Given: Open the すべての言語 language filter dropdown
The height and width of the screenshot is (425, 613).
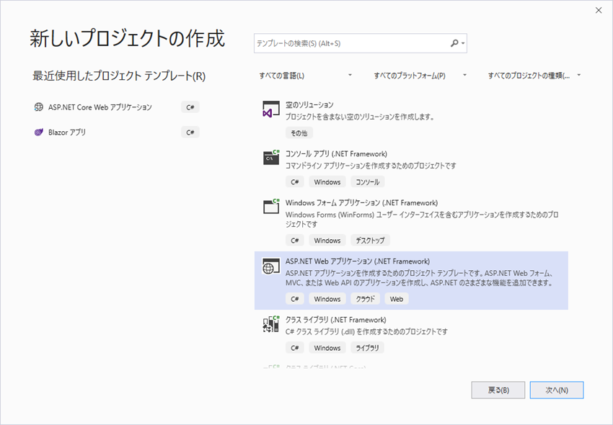Looking at the screenshot, I should [x=305, y=76].
